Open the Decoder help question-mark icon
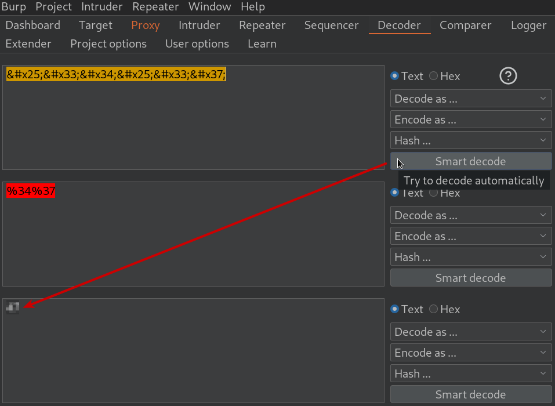 click(x=508, y=76)
